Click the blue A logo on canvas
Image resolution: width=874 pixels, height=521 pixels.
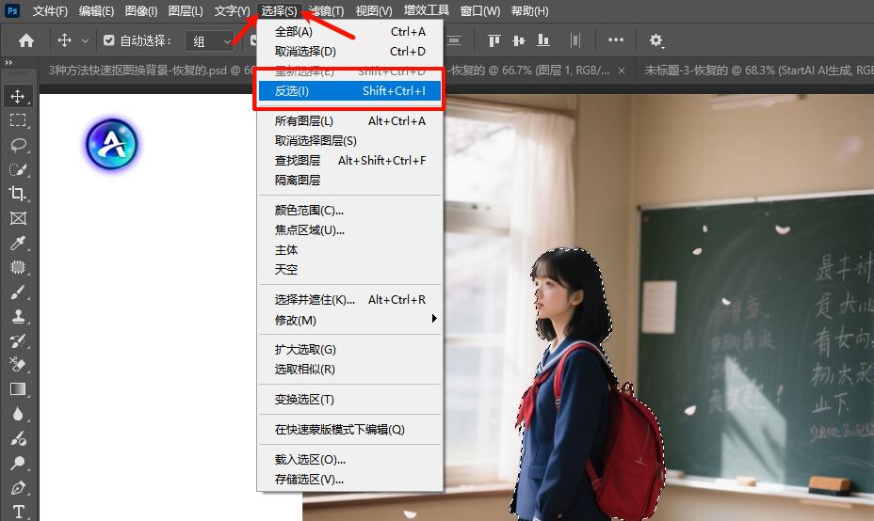coord(112,144)
